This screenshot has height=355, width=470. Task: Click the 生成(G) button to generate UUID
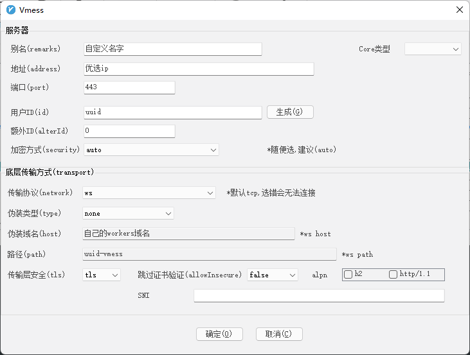click(290, 112)
